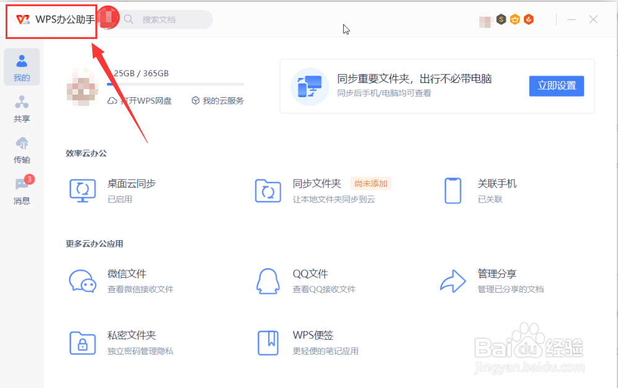The image size is (618, 388).
Task: Click 查看微信接收文件 description
Action: pos(141,290)
